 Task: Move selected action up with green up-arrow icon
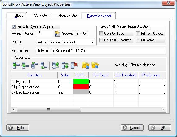click(x=55, y=65)
